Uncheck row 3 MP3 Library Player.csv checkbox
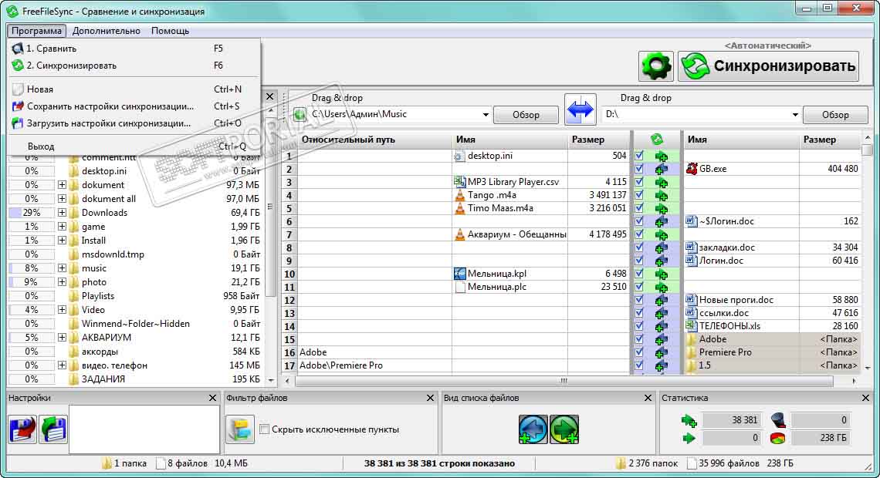The height and width of the screenshot is (478, 880). pyautogui.click(x=639, y=181)
